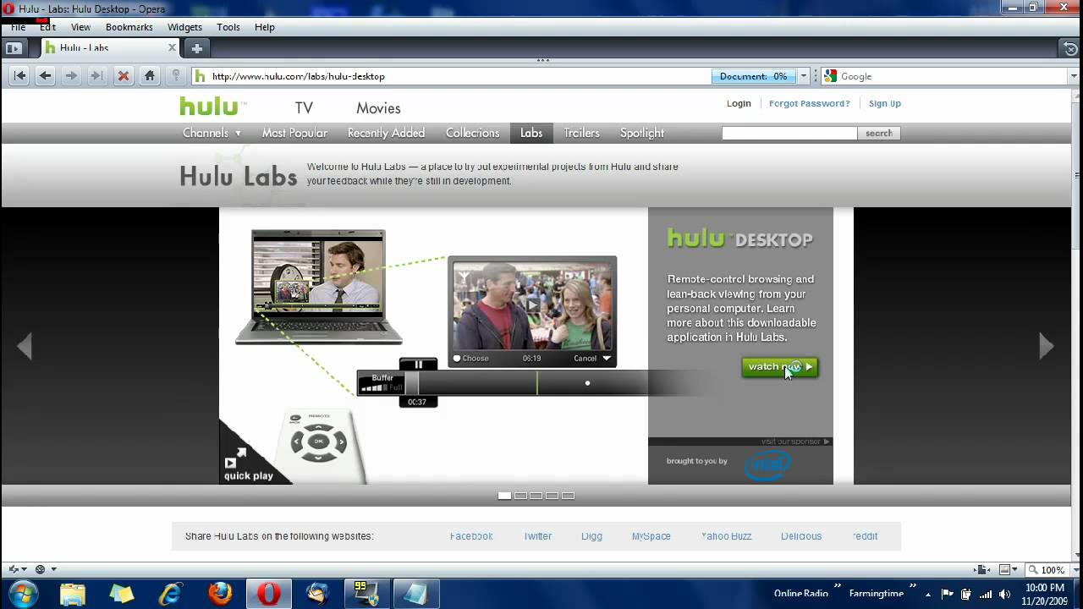1083x609 pixels.
Task: Open the View menu
Action: tap(80, 27)
